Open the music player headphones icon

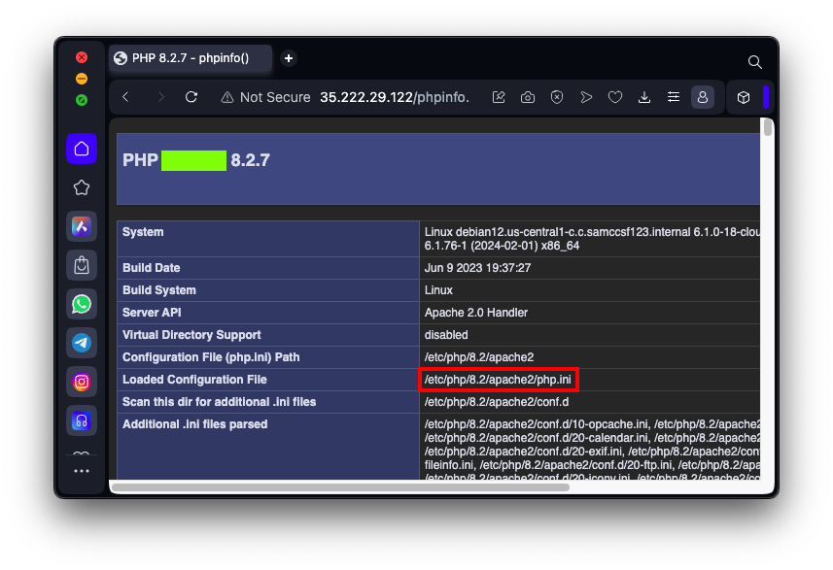click(x=82, y=420)
